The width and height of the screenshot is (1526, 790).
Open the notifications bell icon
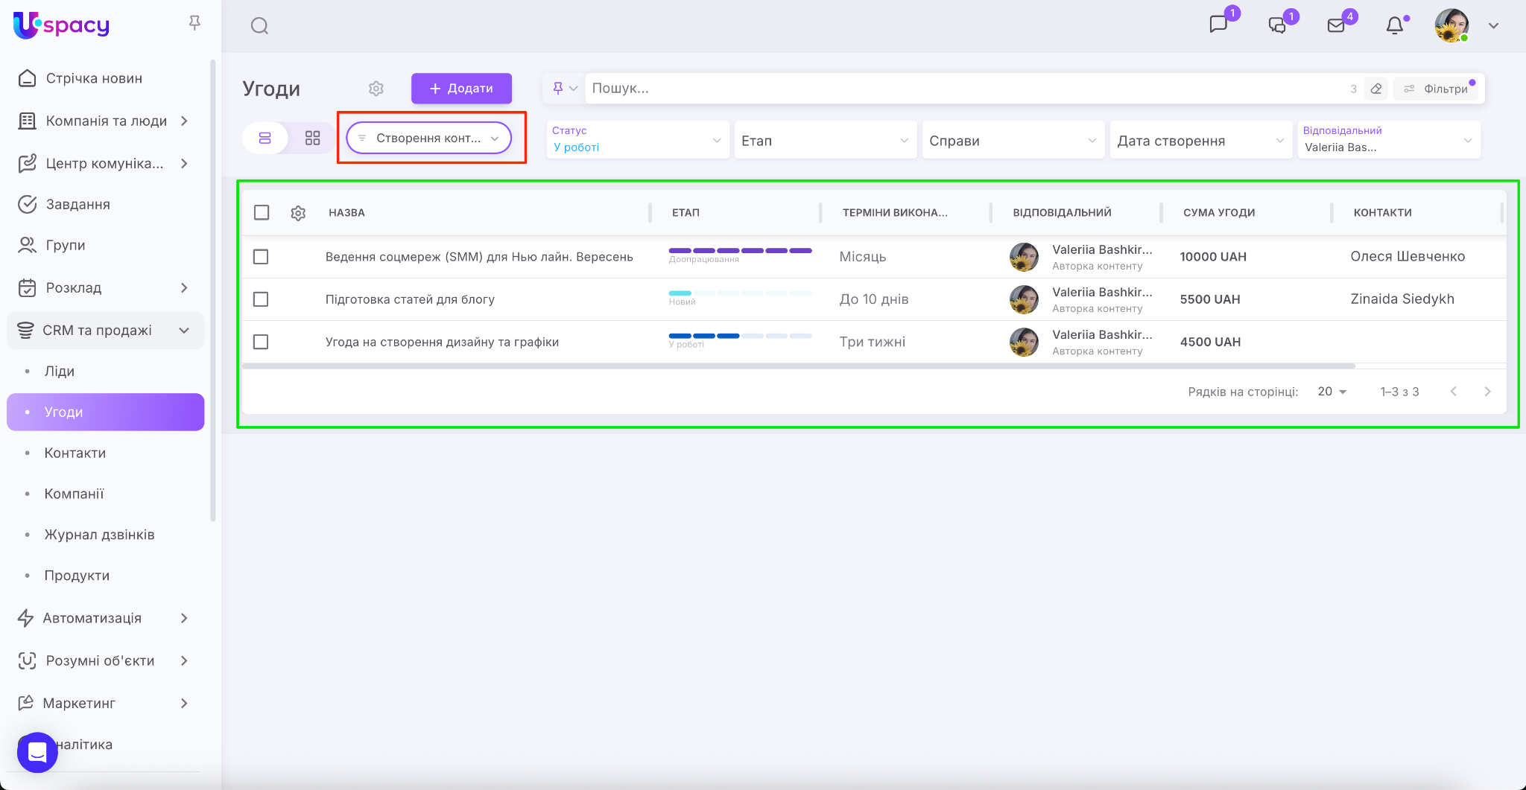(x=1394, y=26)
